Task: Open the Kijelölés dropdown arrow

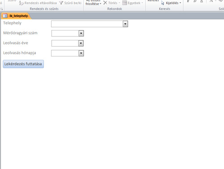Action: [x=180, y=3]
